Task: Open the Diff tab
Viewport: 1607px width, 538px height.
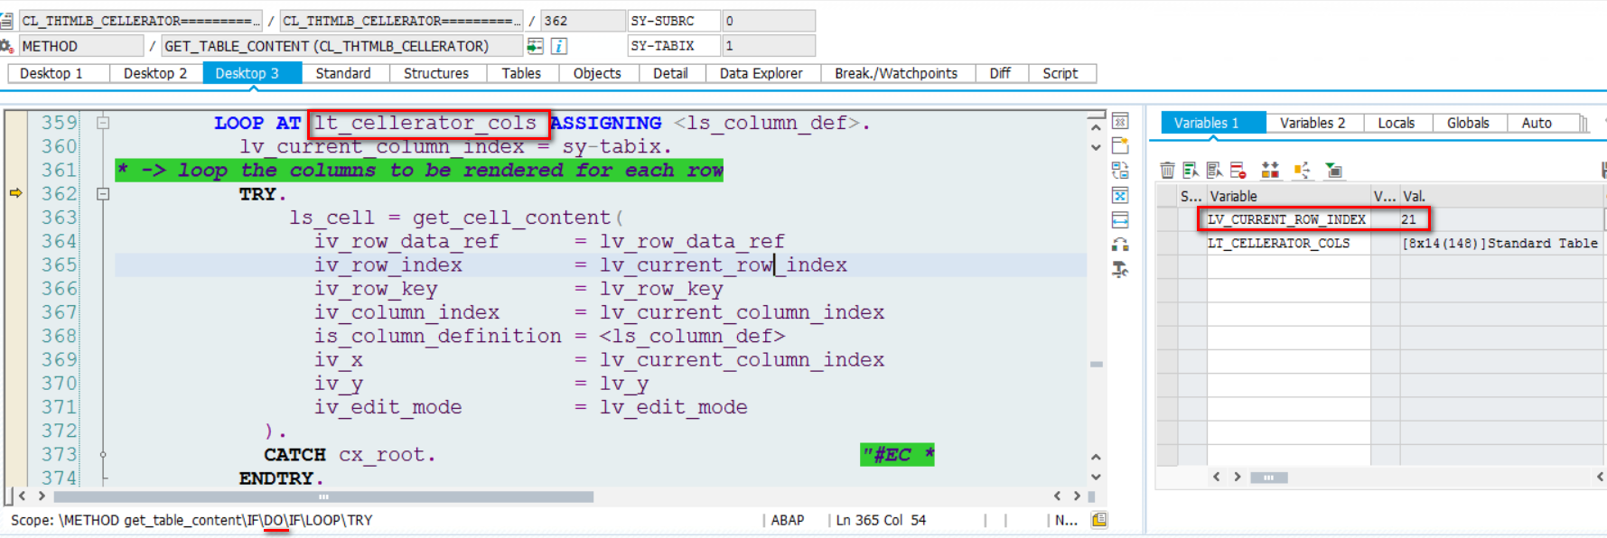Action: pos(1001,73)
